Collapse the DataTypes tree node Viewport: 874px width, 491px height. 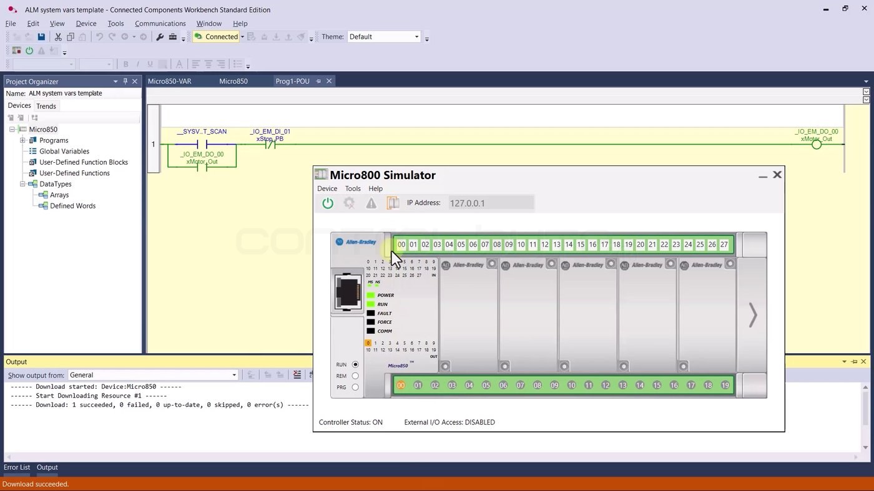point(22,184)
